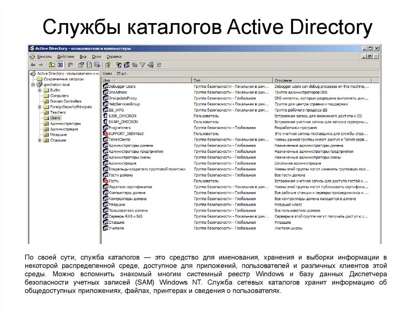The image size is (415, 311).
Task: Sort by the Имя column header
Action: pos(146,80)
